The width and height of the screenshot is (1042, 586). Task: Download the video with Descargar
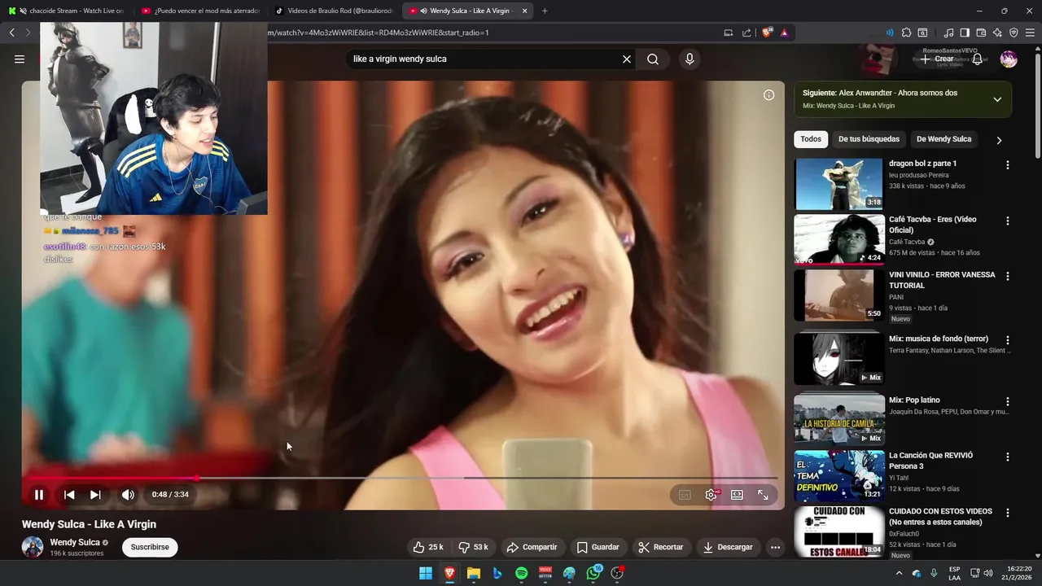point(728,547)
